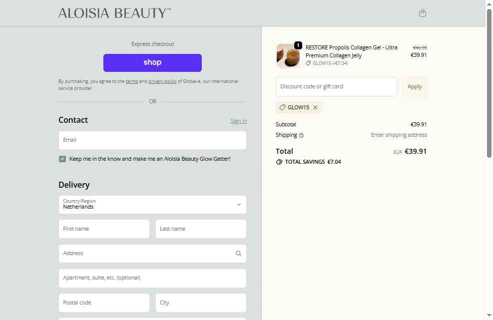493x320 pixels.
Task: Click the Country dropdown chevron arrow
Action: pos(239,205)
